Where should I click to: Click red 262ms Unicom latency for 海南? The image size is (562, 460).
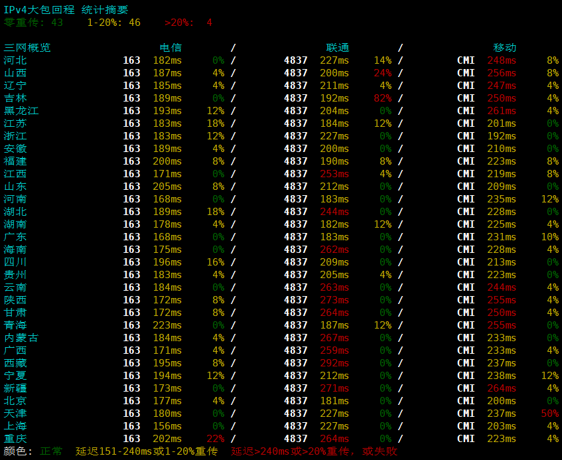(x=334, y=249)
